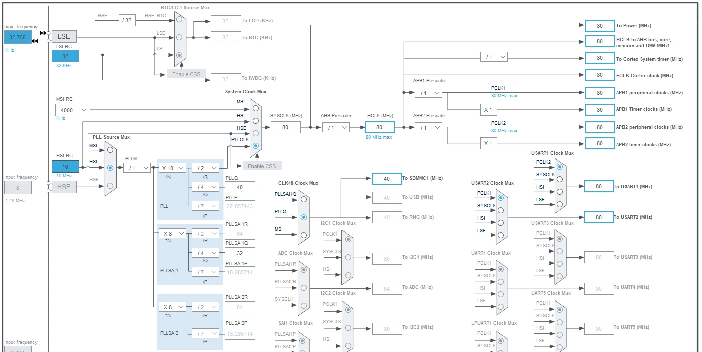Select MSI in the PLL Source Mux

tap(110, 149)
